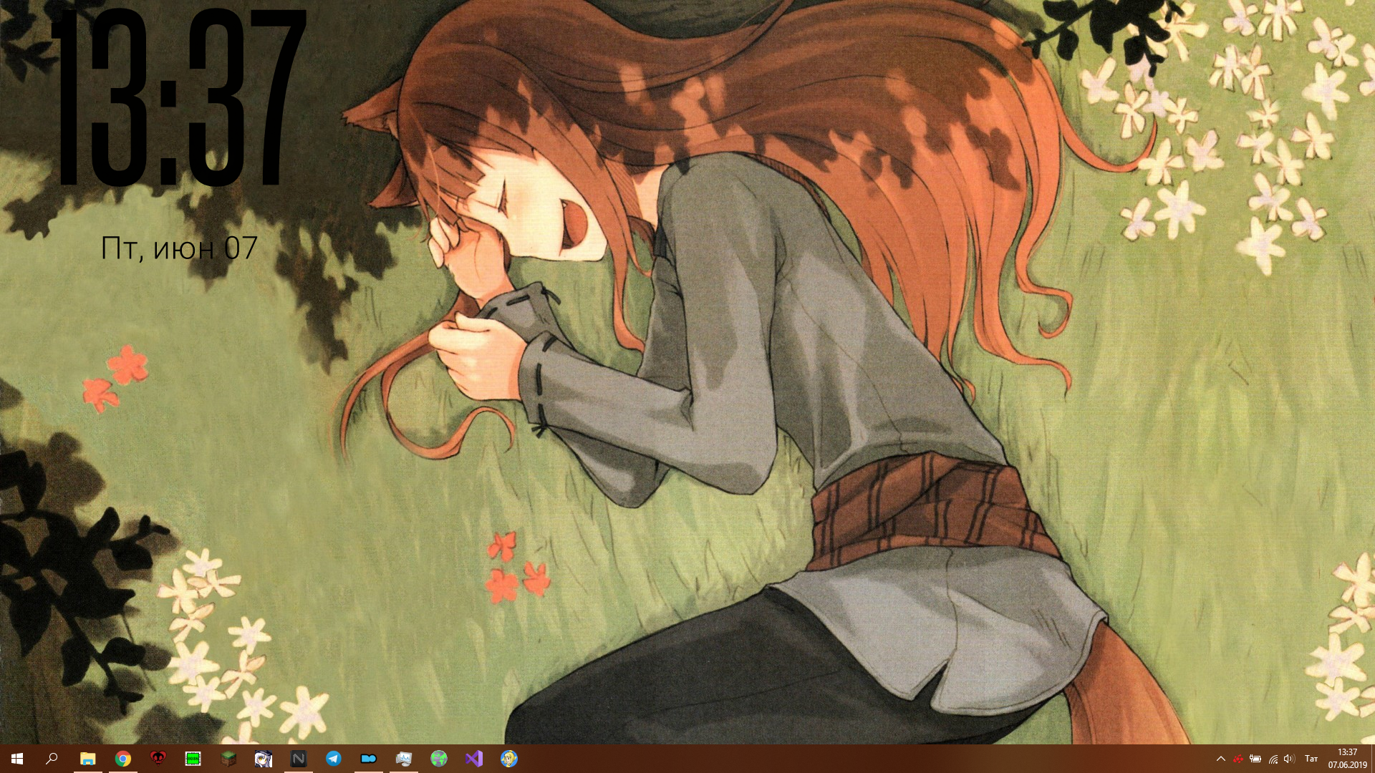Open Telegram from the taskbar
Viewport: 1375px width, 773px height.
click(x=334, y=759)
